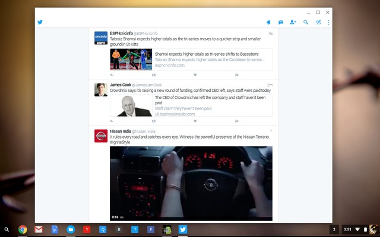Open cricket match preview image
The image size is (380, 237).
[131, 59]
